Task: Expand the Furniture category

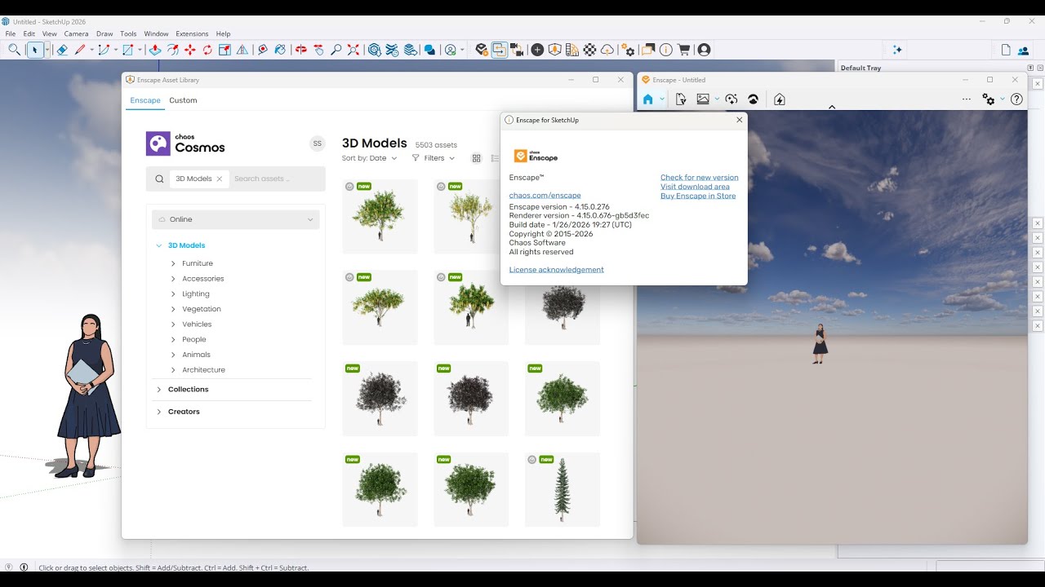Action: pos(173,263)
